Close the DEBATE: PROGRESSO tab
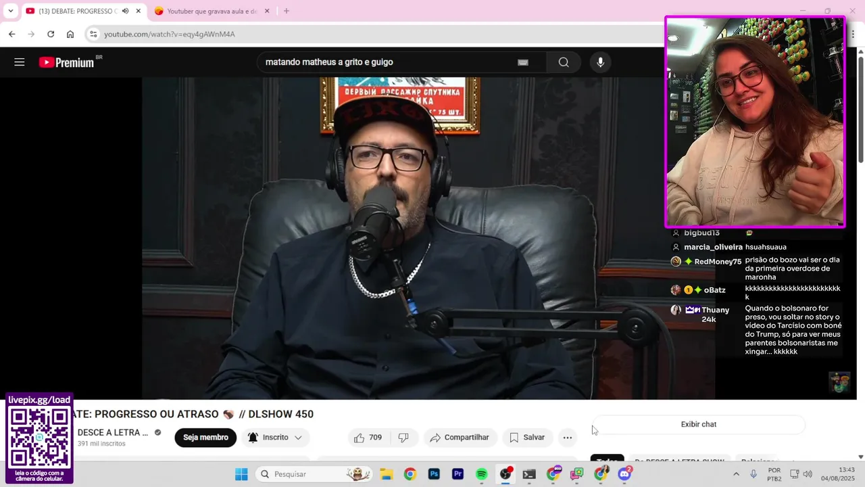This screenshot has height=487, width=865. [x=139, y=11]
